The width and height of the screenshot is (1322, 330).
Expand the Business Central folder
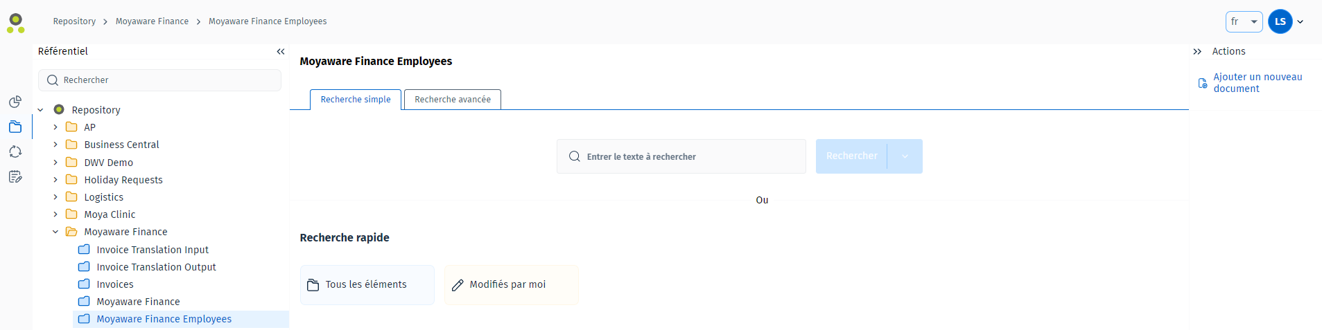click(55, 145)
